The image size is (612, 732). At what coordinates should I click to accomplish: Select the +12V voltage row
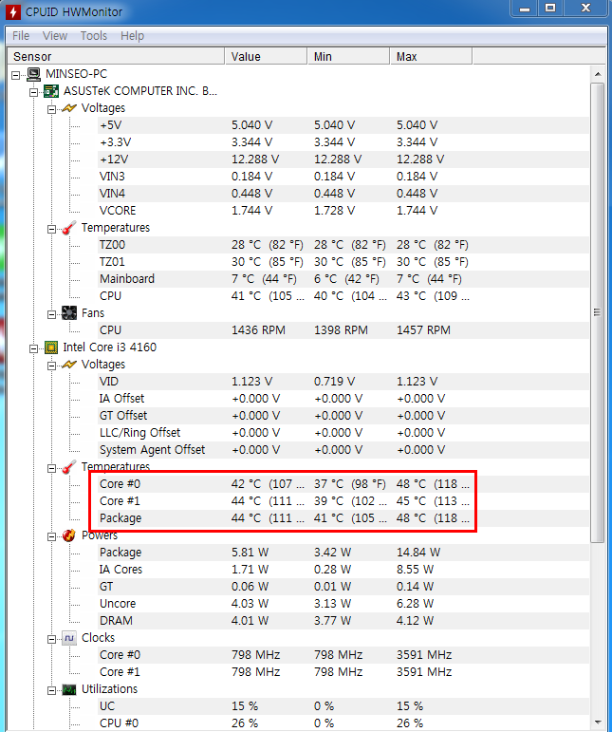click(343, 160)
